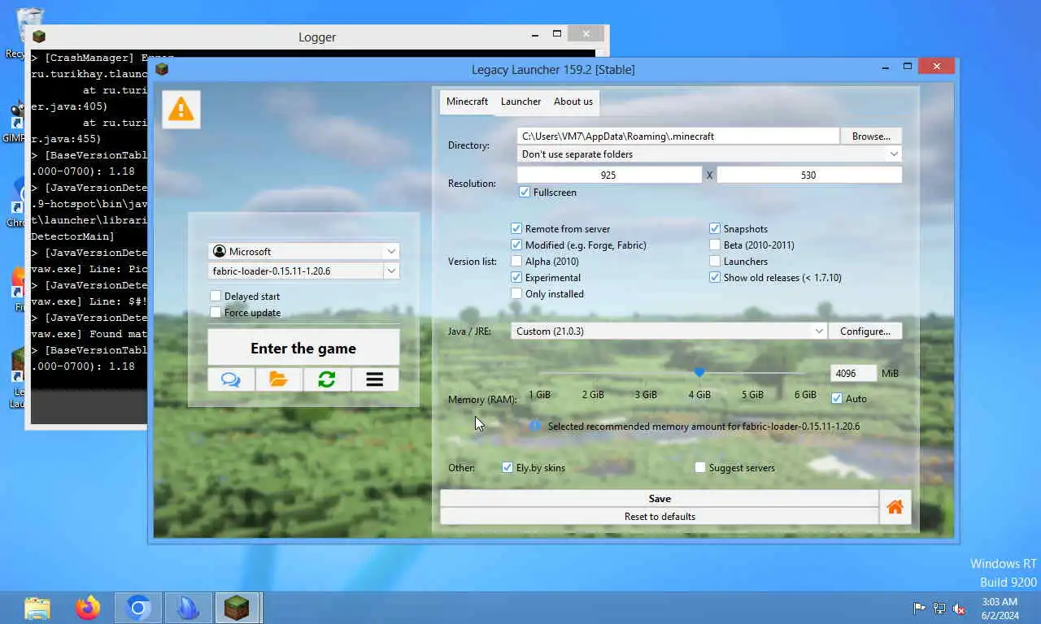Screen dimensions: 1041x624
Task: Click Browse... for the directory
Action: (871, 136)
